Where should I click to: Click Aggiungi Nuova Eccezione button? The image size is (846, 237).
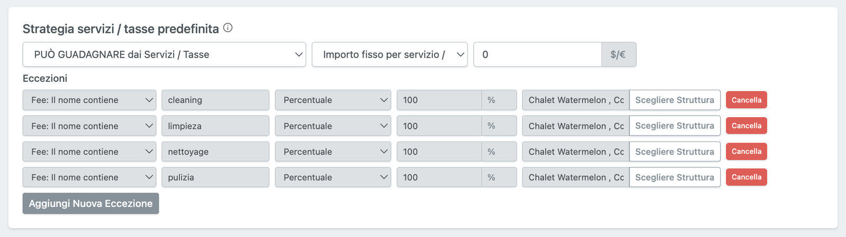click(x=90, y=203)
